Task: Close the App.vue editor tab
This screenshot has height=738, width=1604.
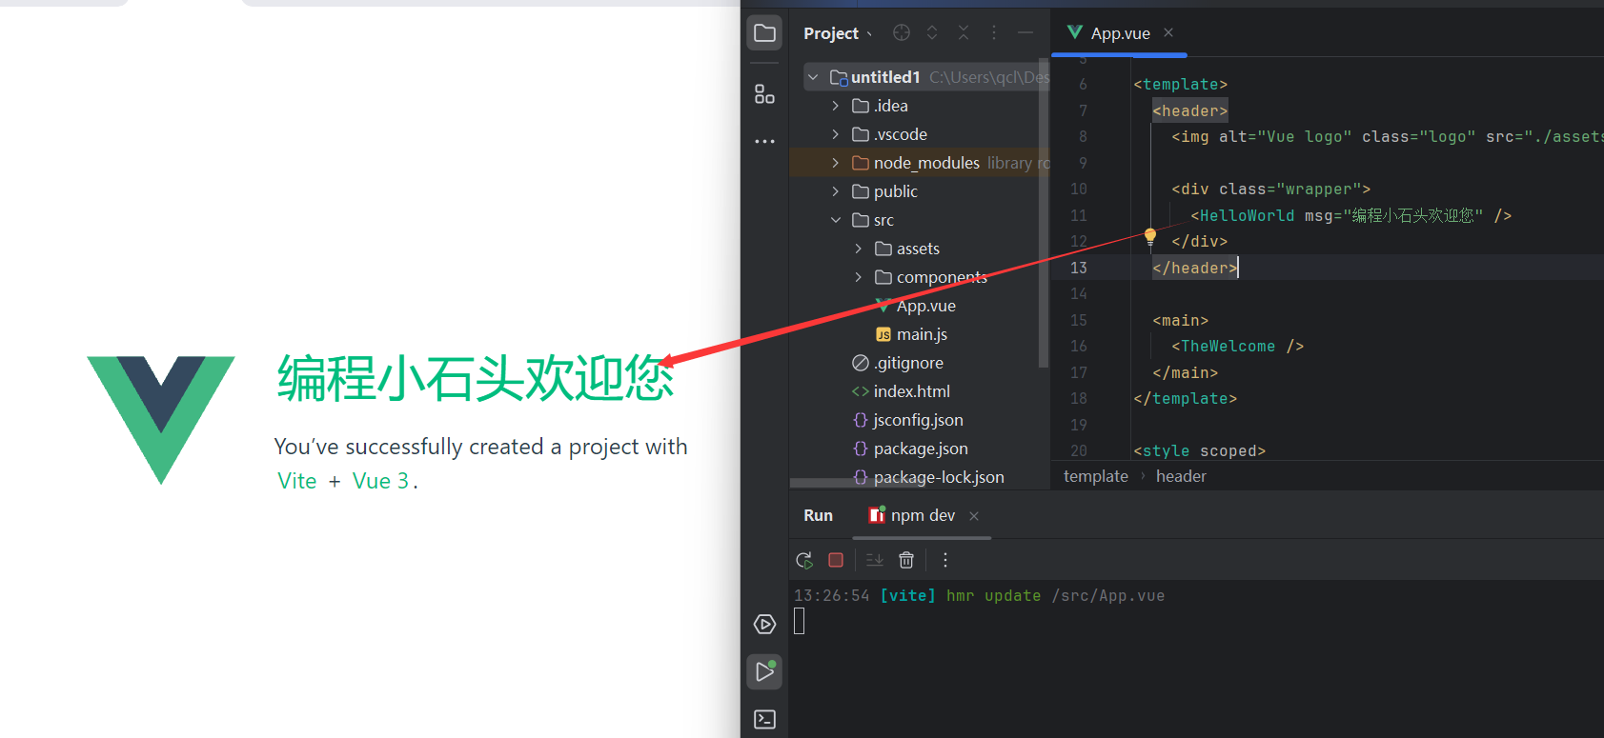Action: pyautogui.click(x=1168, y=32)
